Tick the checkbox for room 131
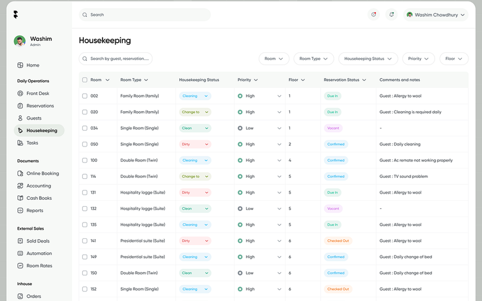The image size is (482, 301). coord(85,192)
